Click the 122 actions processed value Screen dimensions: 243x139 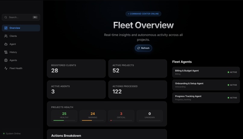click(117, 92)
